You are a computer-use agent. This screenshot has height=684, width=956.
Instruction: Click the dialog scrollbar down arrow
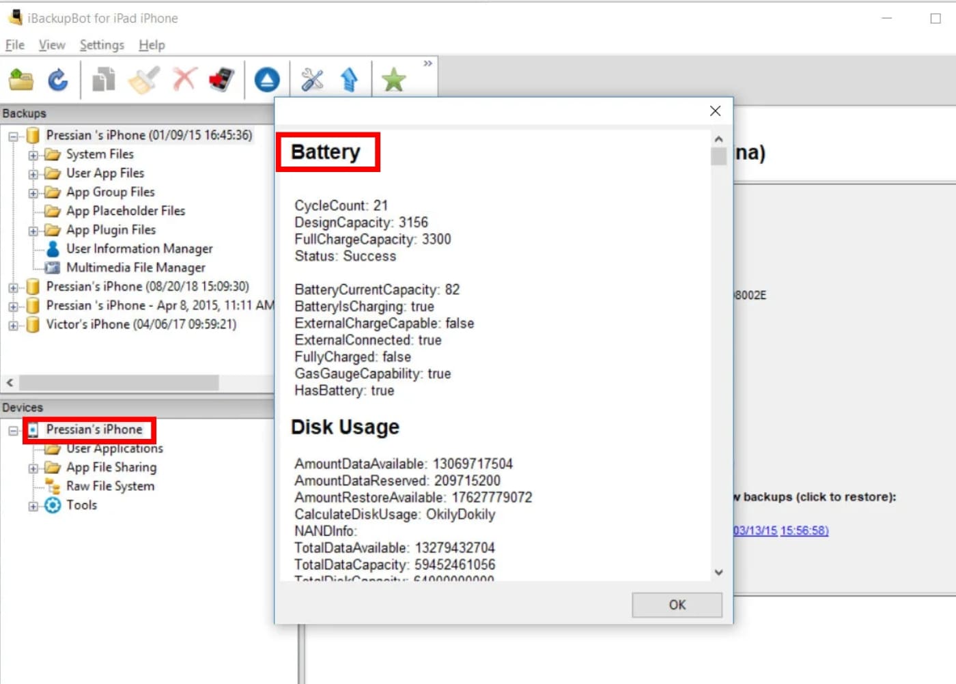[718, 572]
